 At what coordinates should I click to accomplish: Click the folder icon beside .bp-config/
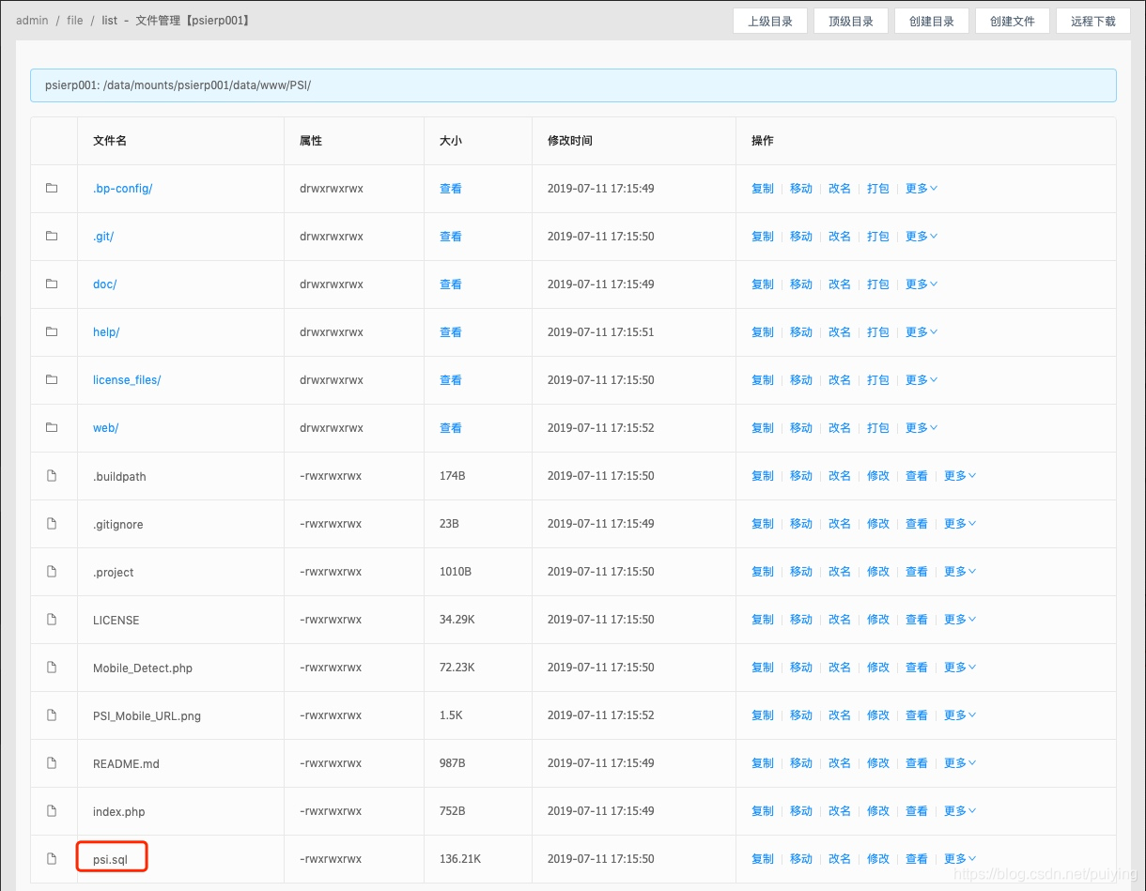tap(52, 188)
